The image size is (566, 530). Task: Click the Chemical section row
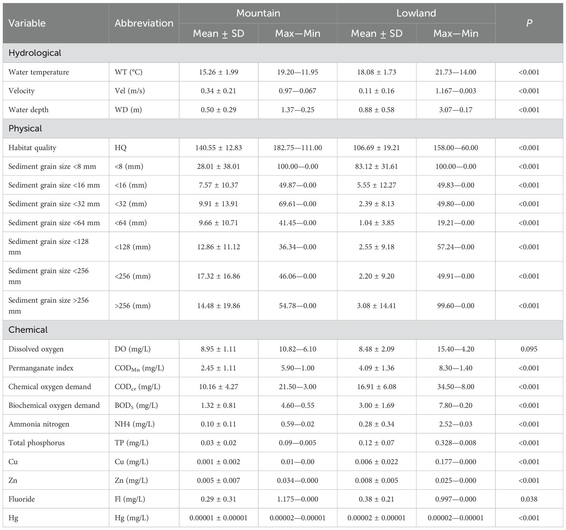[x=28, y=330]
